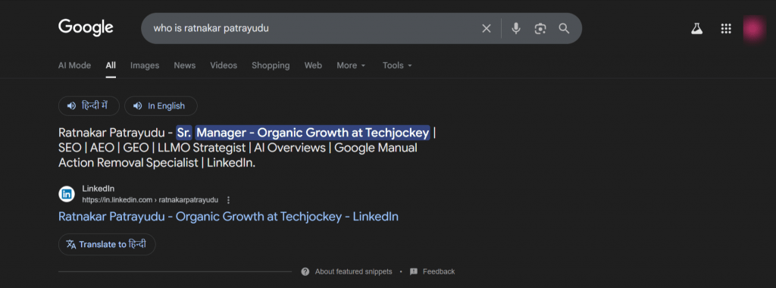Expand the Tools dropdown
The image size is (776, 288).
click(397, 65)
